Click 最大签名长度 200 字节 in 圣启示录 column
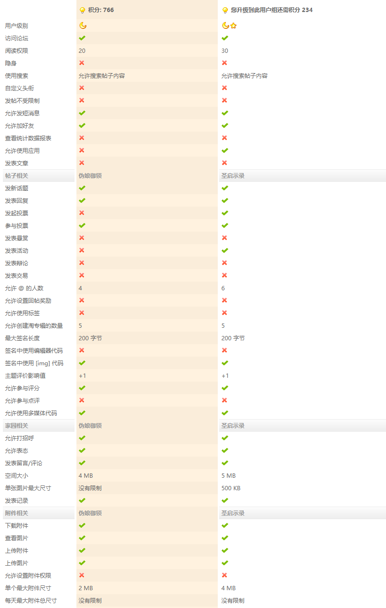 coord(233,338)
